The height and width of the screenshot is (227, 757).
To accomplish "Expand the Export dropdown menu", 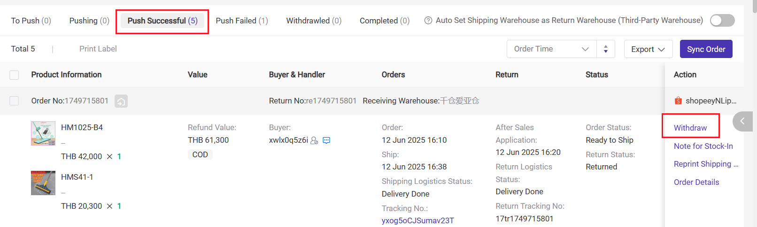I will pos(648,49).
